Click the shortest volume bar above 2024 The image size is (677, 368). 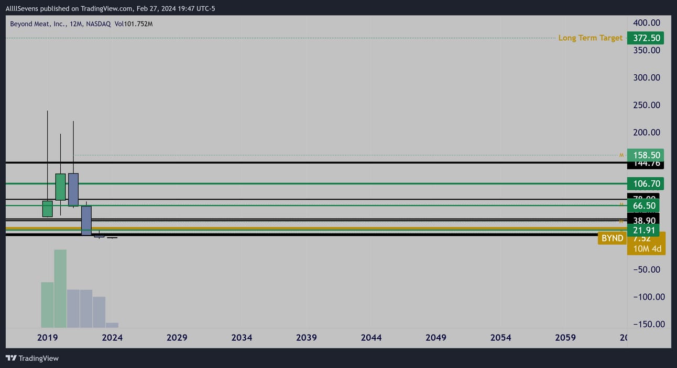[112, 325]
